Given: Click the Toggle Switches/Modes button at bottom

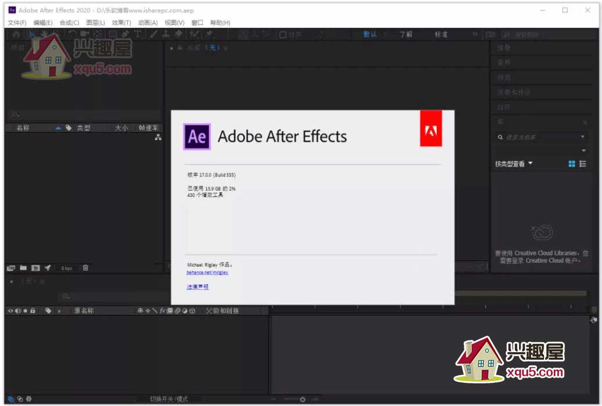Looking at the screenshot, I should click(x=169, y=399).
